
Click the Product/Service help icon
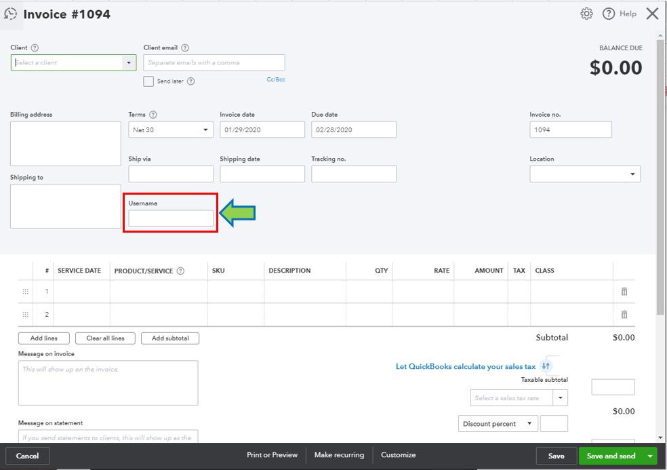point(180,271)
